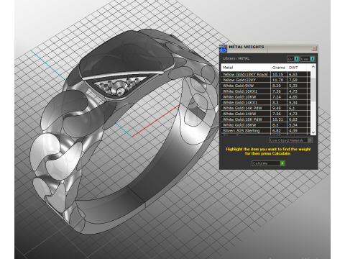The width and height of the screenshot is (345, 259).
Task: Click the Calculate button
Action: (268, 163)
